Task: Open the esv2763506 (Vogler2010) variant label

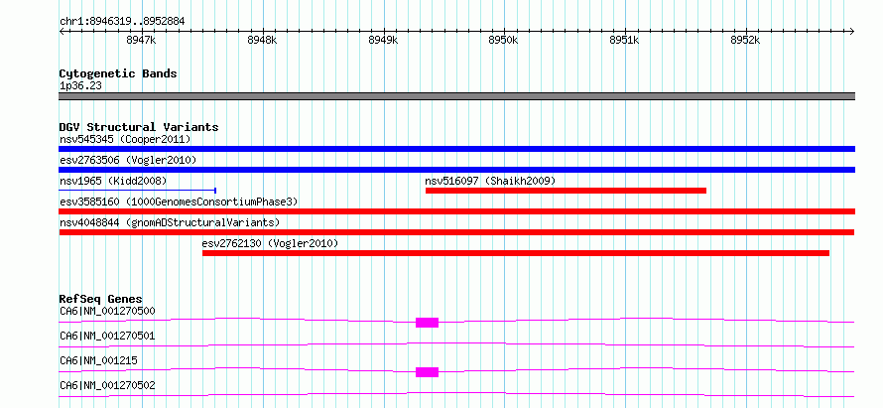Action: click(128, 160)
